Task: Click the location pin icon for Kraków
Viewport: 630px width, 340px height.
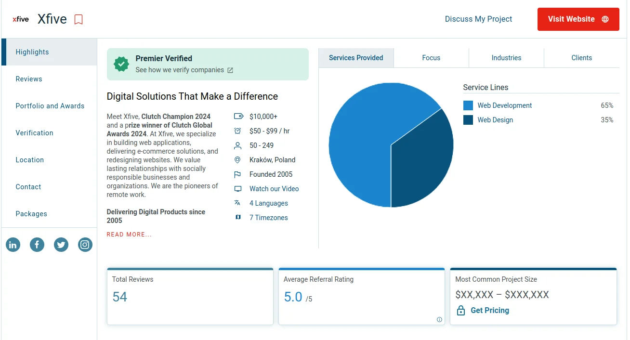Action: pos(237,160)
